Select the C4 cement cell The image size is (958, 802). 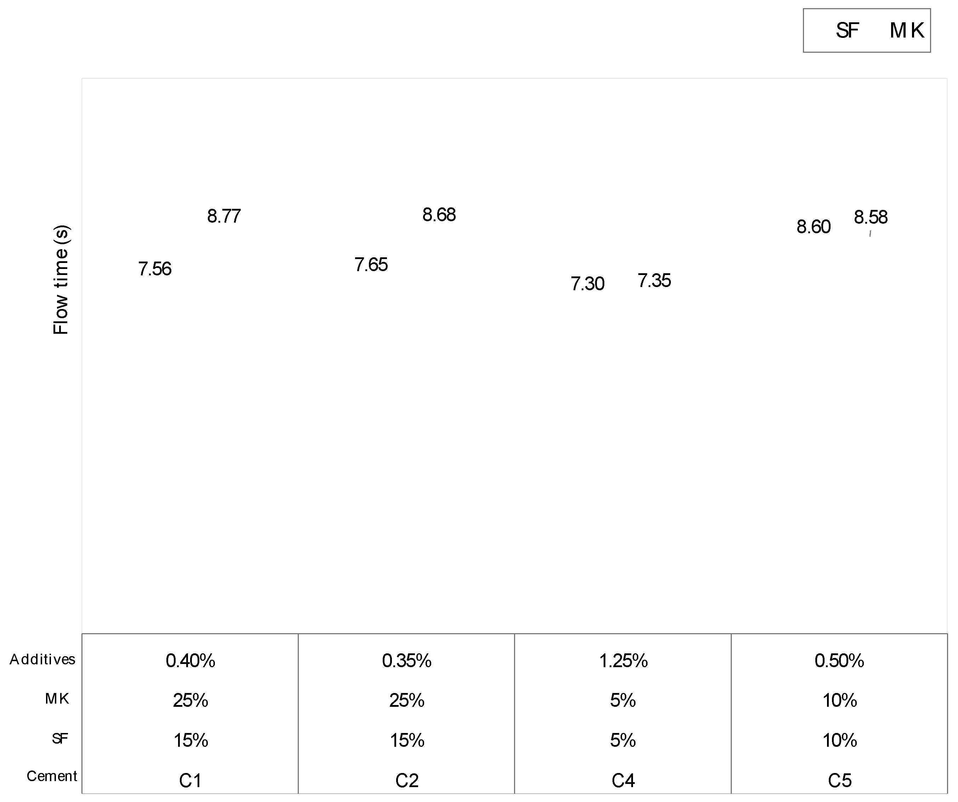[x=623, y=781]
